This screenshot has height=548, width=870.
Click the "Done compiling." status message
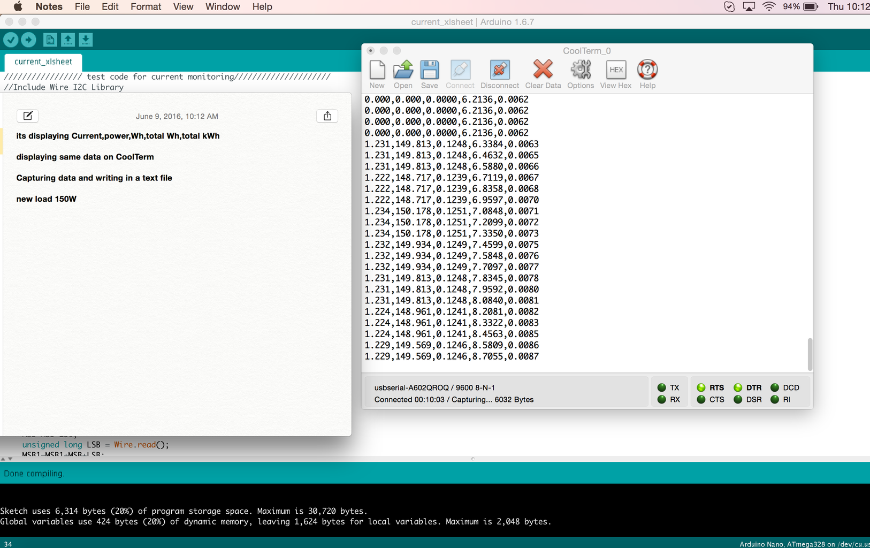click(x=34, y=474)
